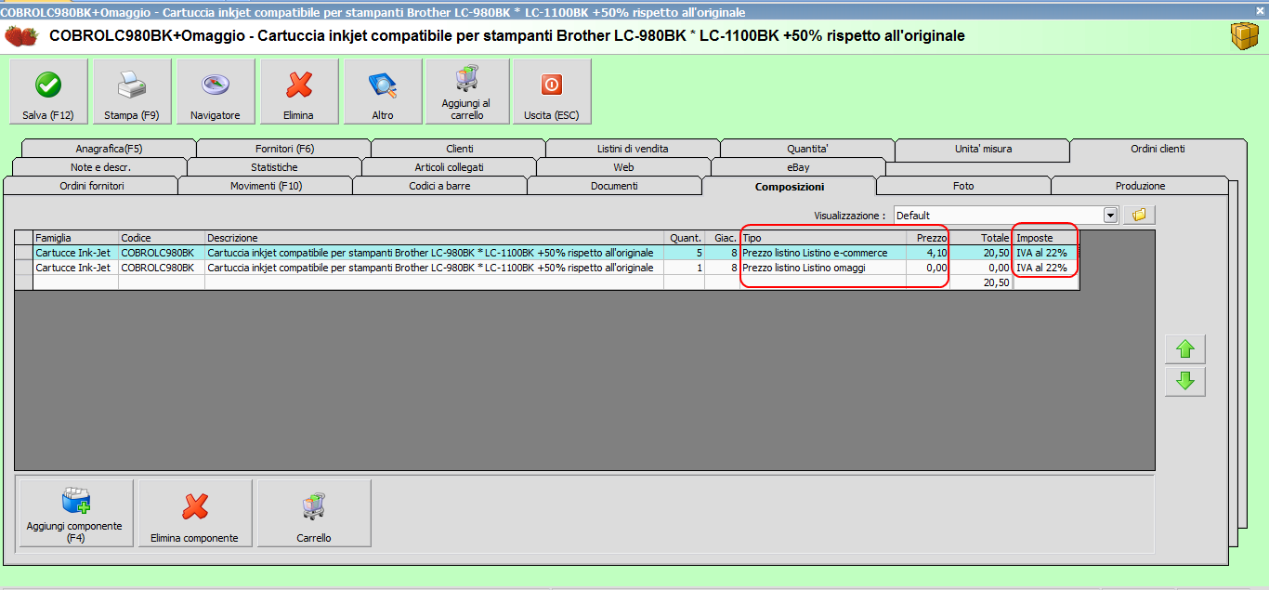Switch to the Statistiche tab
Screen dimensions: 1269x590
pos(274,167)
